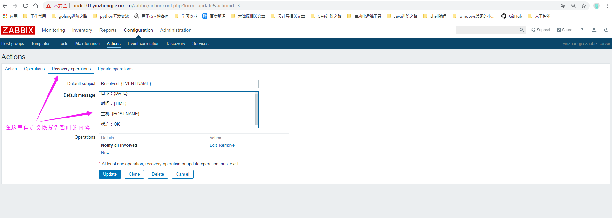
Task: Reload the page with the refresh icon
Action: [x=25, y=6]
